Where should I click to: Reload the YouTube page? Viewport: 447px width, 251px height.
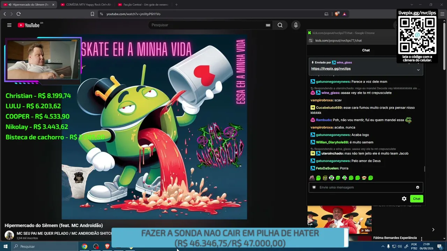(x=19, y=14)
